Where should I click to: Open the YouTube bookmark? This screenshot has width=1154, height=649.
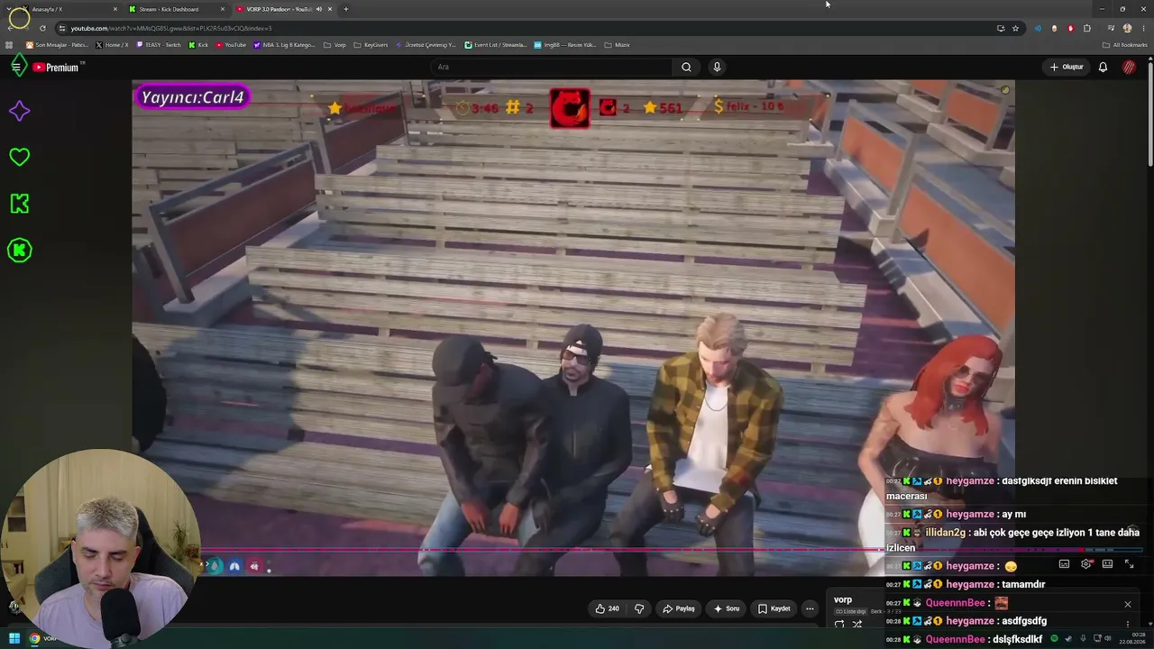tap(230, 44)
